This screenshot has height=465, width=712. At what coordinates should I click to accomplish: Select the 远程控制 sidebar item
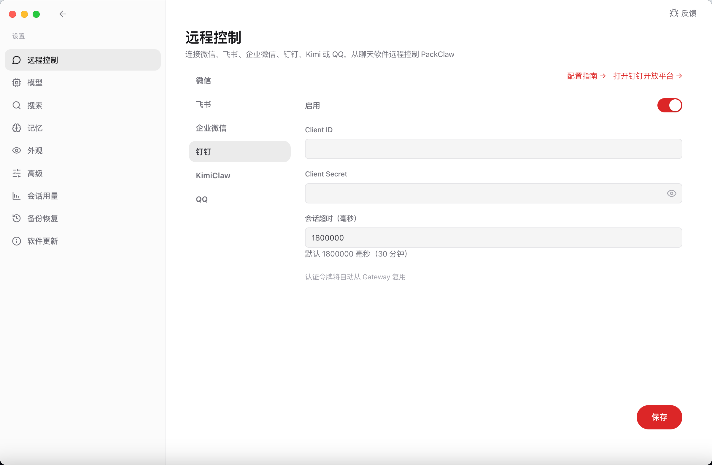click(x=82, y=60)
